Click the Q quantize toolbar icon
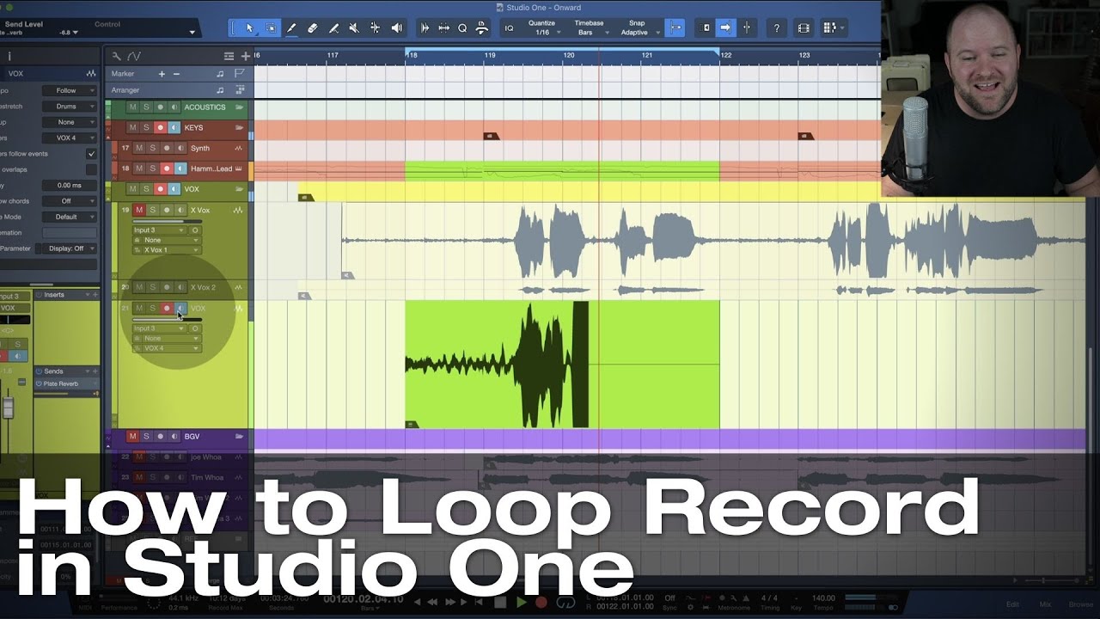 click(x=462, y=28)
